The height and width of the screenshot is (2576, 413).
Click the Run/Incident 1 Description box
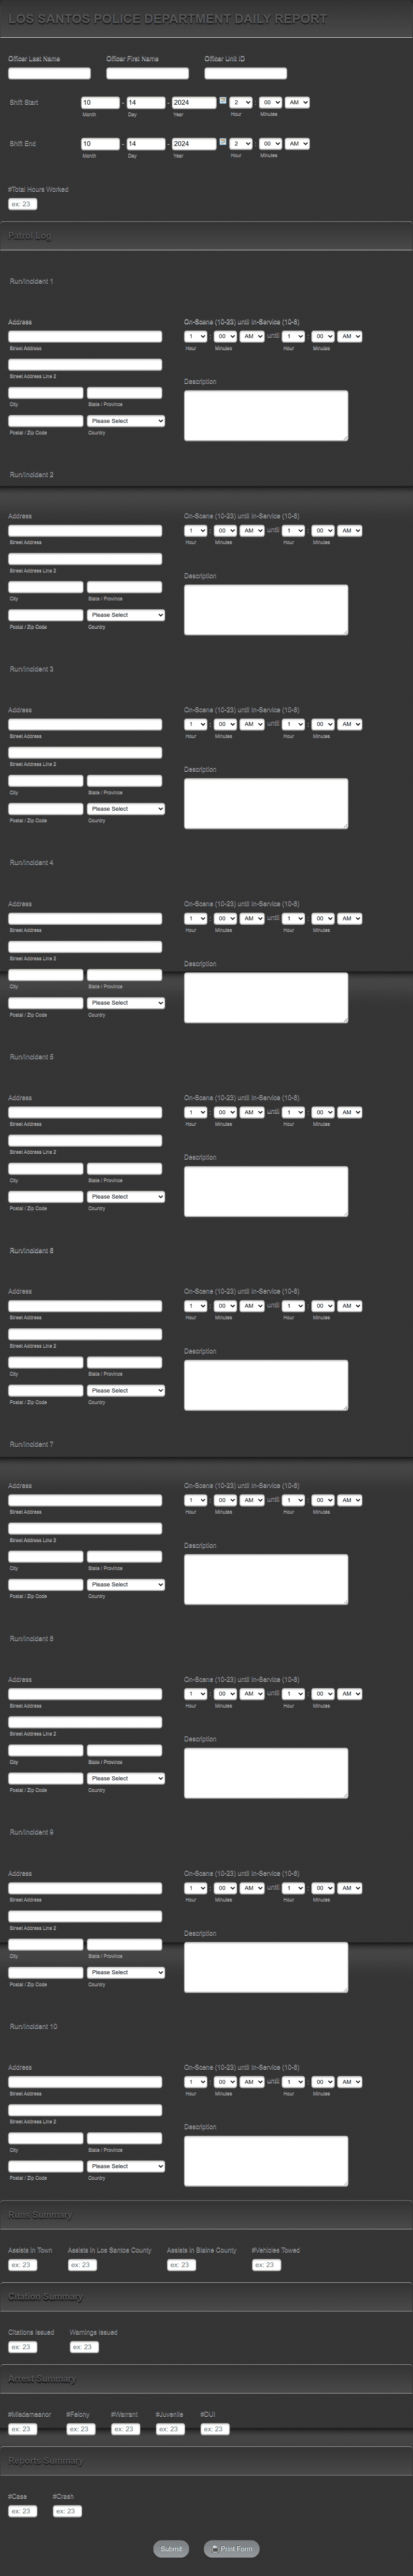[x=265, y=415]
